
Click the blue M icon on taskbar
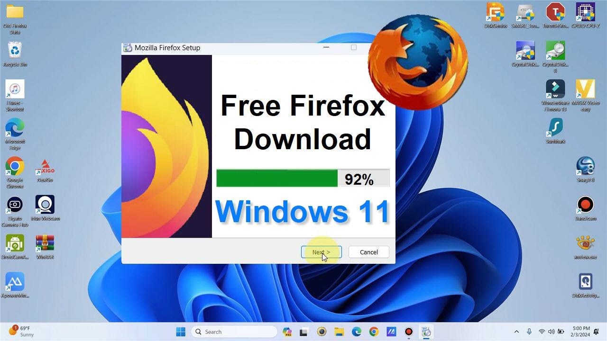tap(391, 332)
